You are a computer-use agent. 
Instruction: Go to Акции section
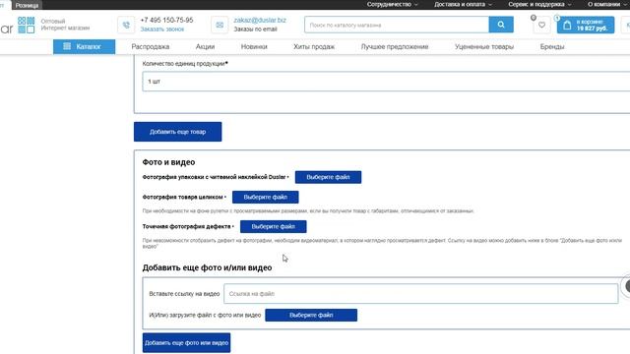205,46
